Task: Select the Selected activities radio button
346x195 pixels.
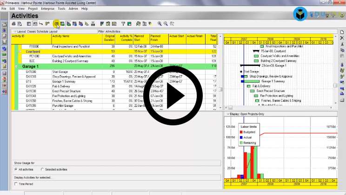Action: click(x=42, y=169)
